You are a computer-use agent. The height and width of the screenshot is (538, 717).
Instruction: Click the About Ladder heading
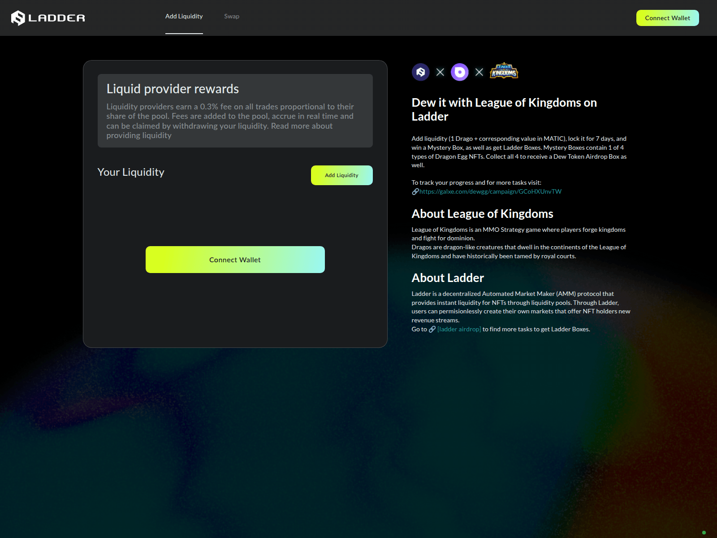click(448, 278)
